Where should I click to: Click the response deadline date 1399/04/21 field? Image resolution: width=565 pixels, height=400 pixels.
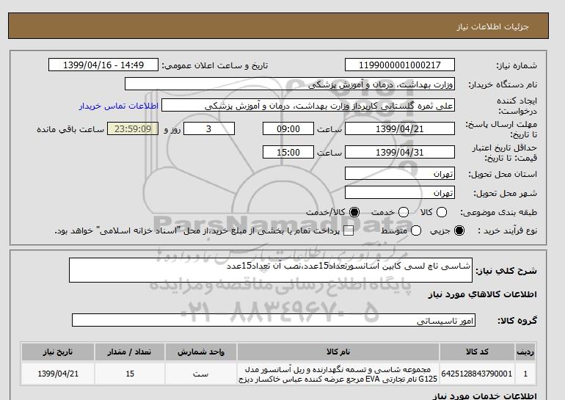[400, 128]
